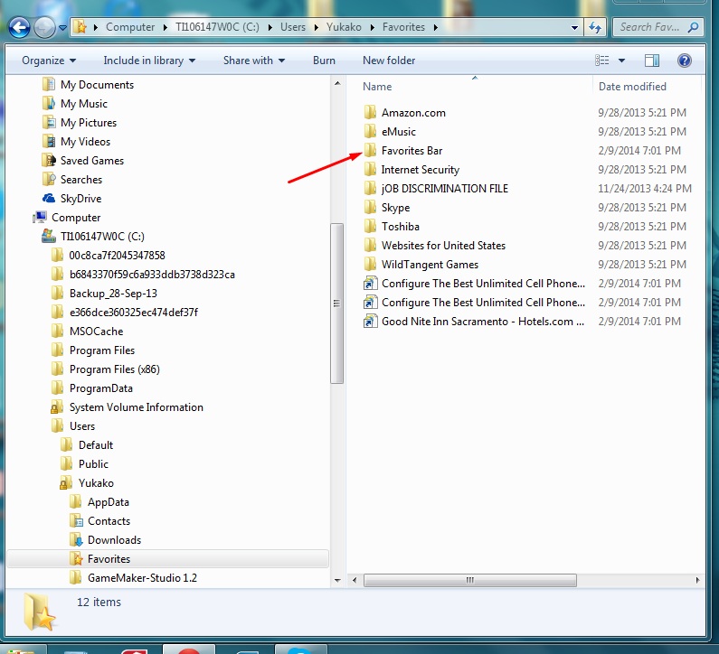The width and height of the screenshot is (719, 654).
Task: Select AppData folder in tree
Action: [x=108, y=502]
